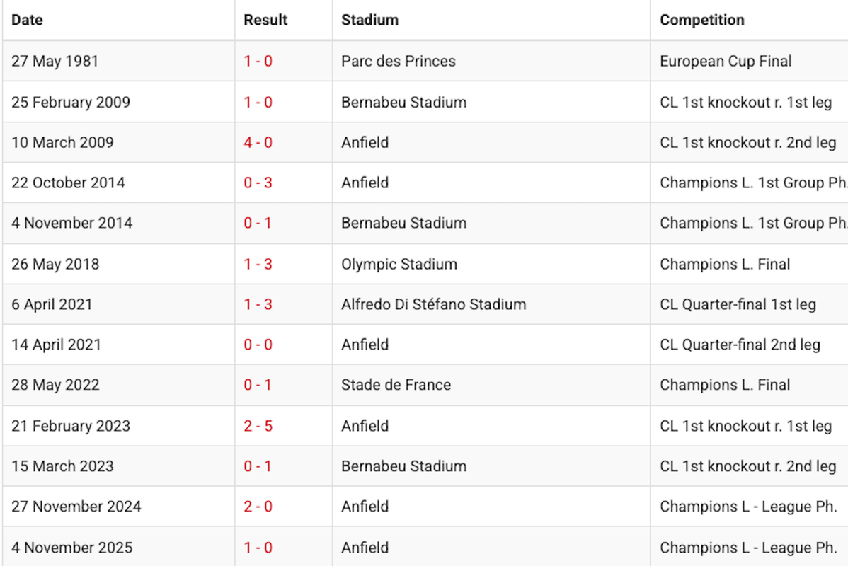Open the 2 - 5 result from 21 February 2023
Viewport: 848px width, 566px height.
(x=258, y=427)
